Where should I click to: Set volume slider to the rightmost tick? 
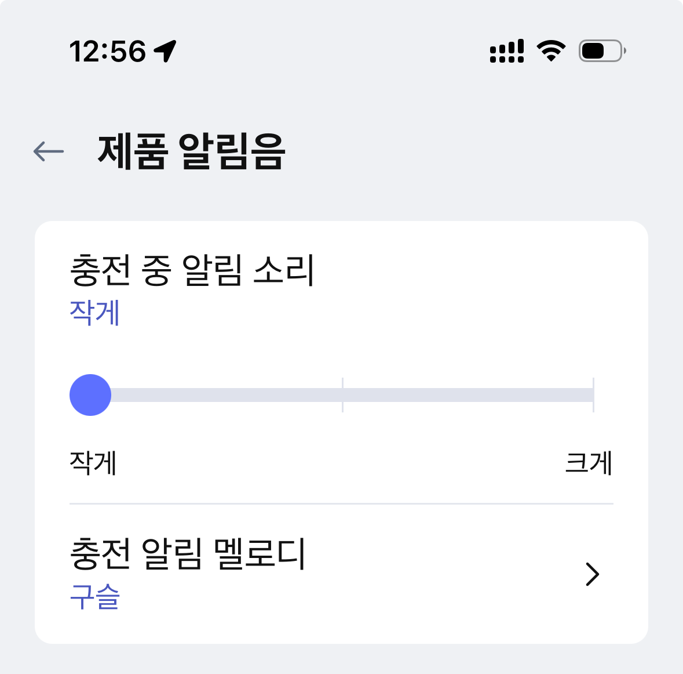[x=593, y=395]
